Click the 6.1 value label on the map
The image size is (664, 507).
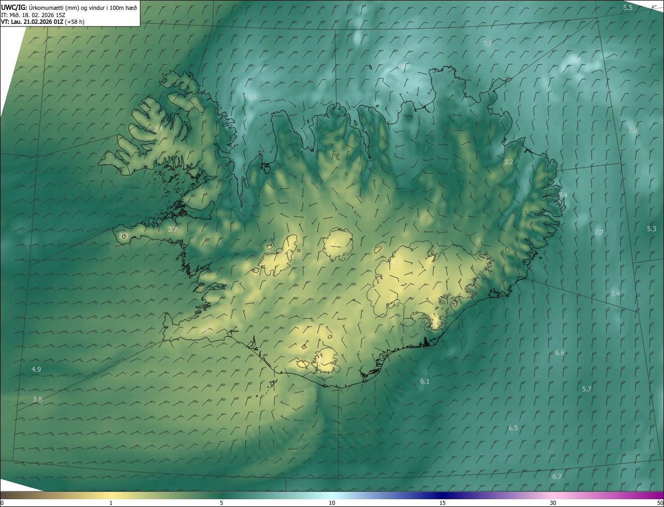pyautogui.click(x=425, y=381)
